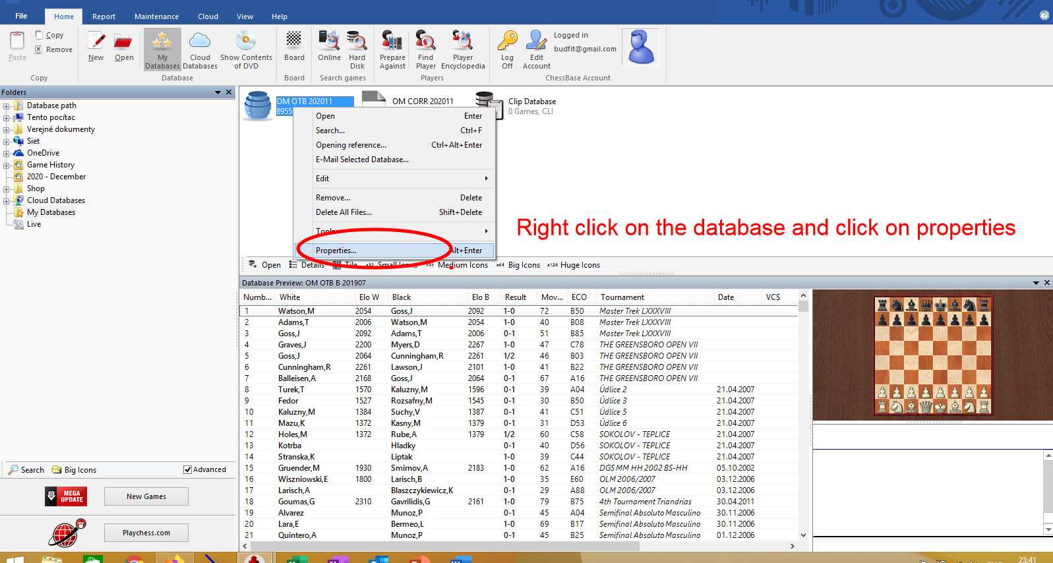Click the Paste clipboard icon
1053x563 pixels.
click(17, 42)
